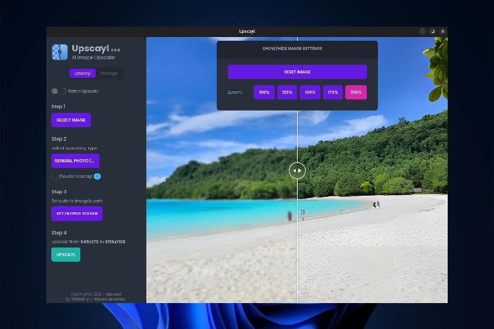Click the Reset Image button
Screen dimensions: 494x329
point(297,72)
